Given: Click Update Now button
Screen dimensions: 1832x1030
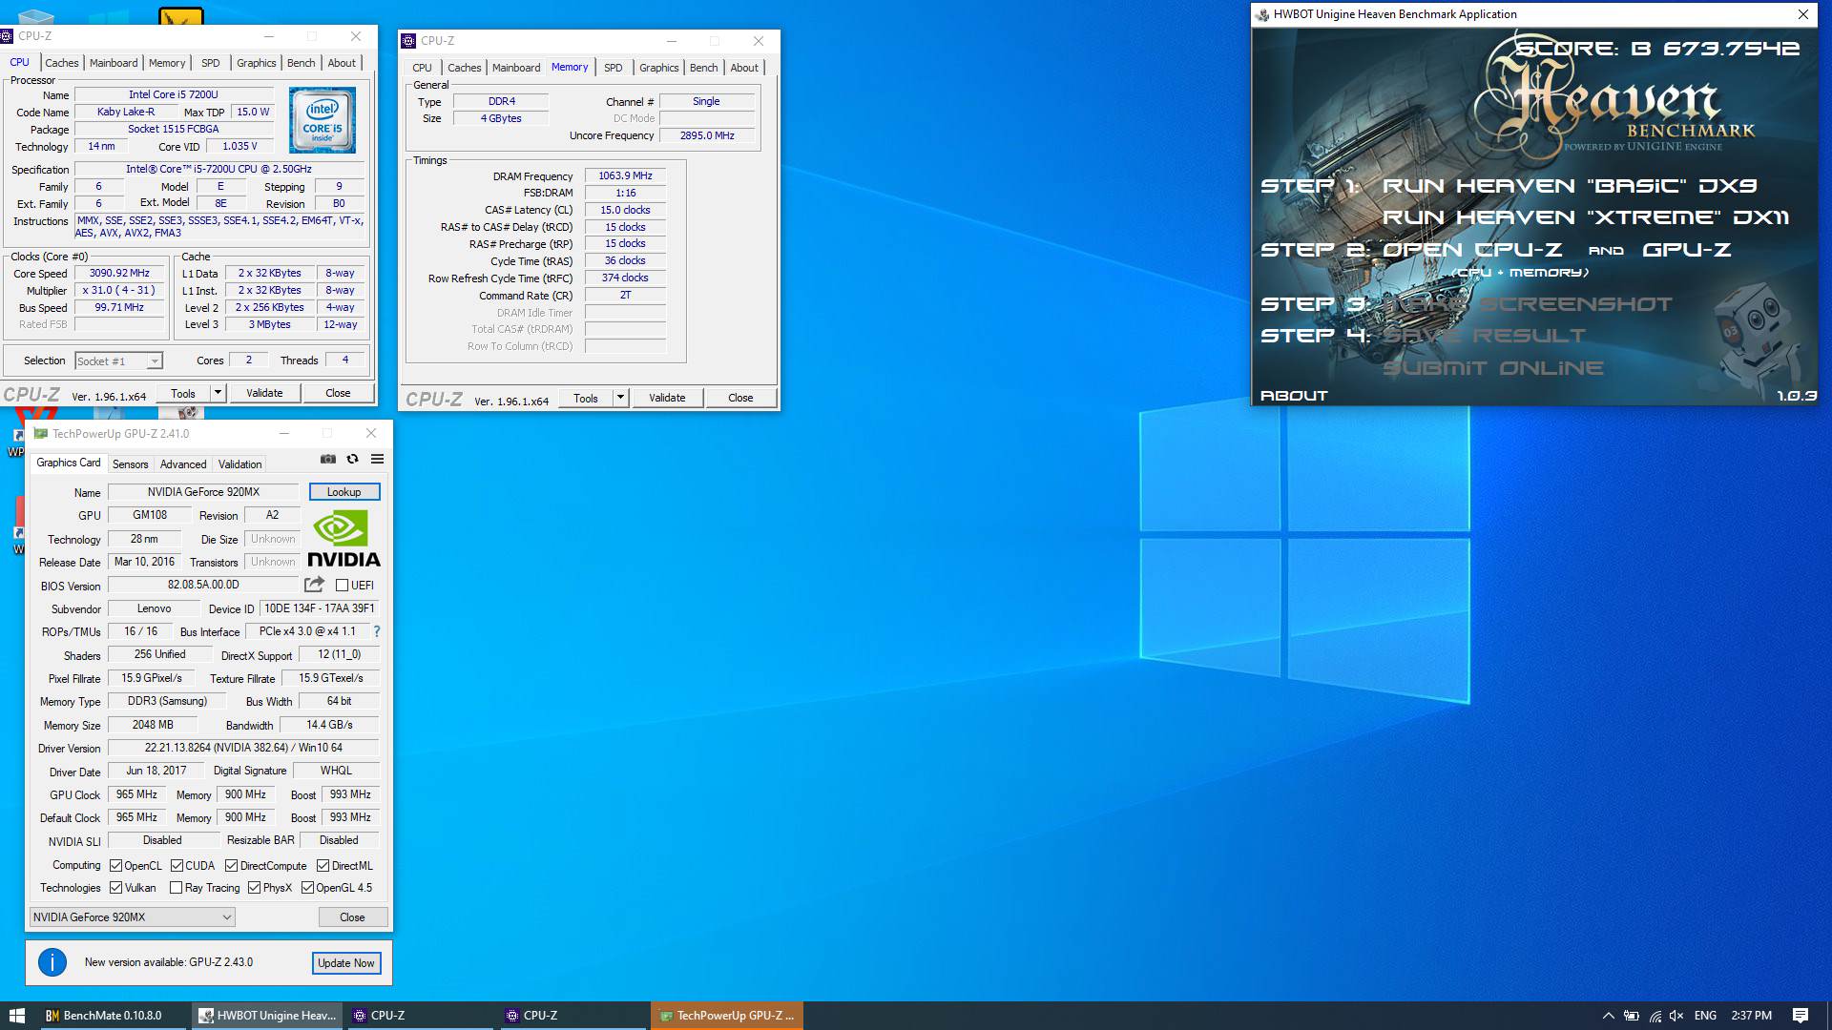Looking at the screenshot, I should (x=346, y=963).
